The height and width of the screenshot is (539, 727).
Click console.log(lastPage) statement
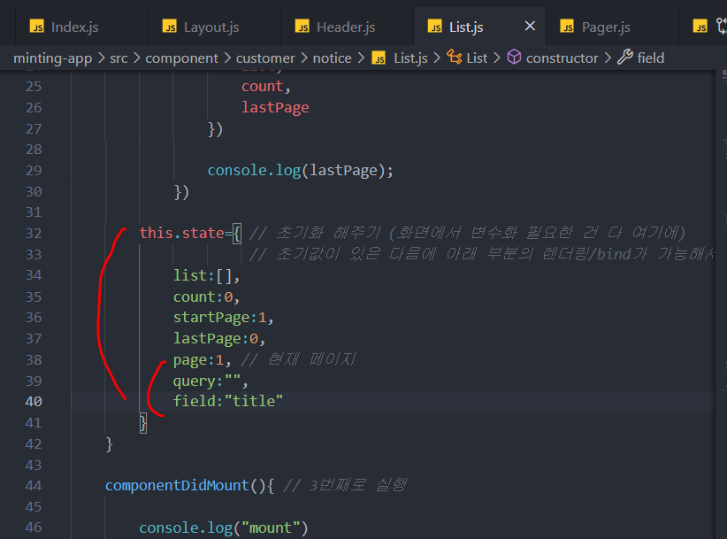point(300,170)
